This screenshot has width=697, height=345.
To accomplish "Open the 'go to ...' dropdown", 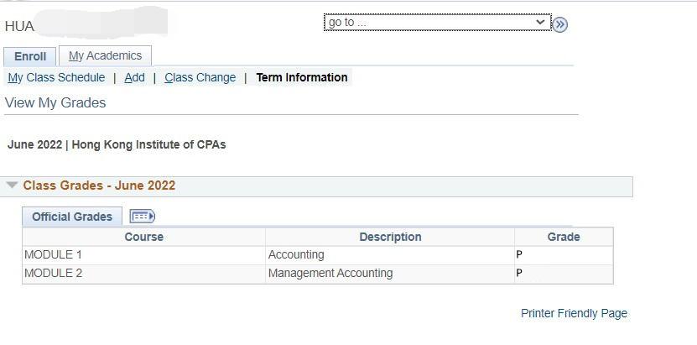I will coord(437,23).
